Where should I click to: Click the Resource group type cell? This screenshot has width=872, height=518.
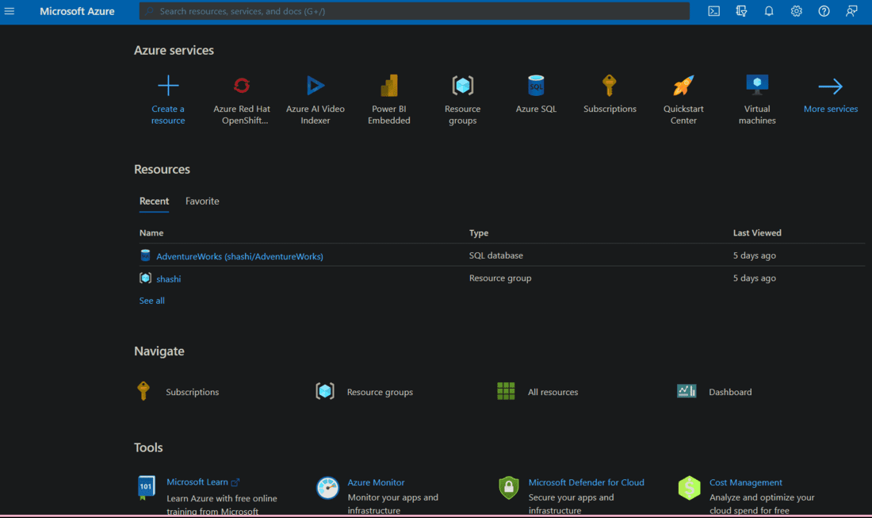tap(500, 278)
